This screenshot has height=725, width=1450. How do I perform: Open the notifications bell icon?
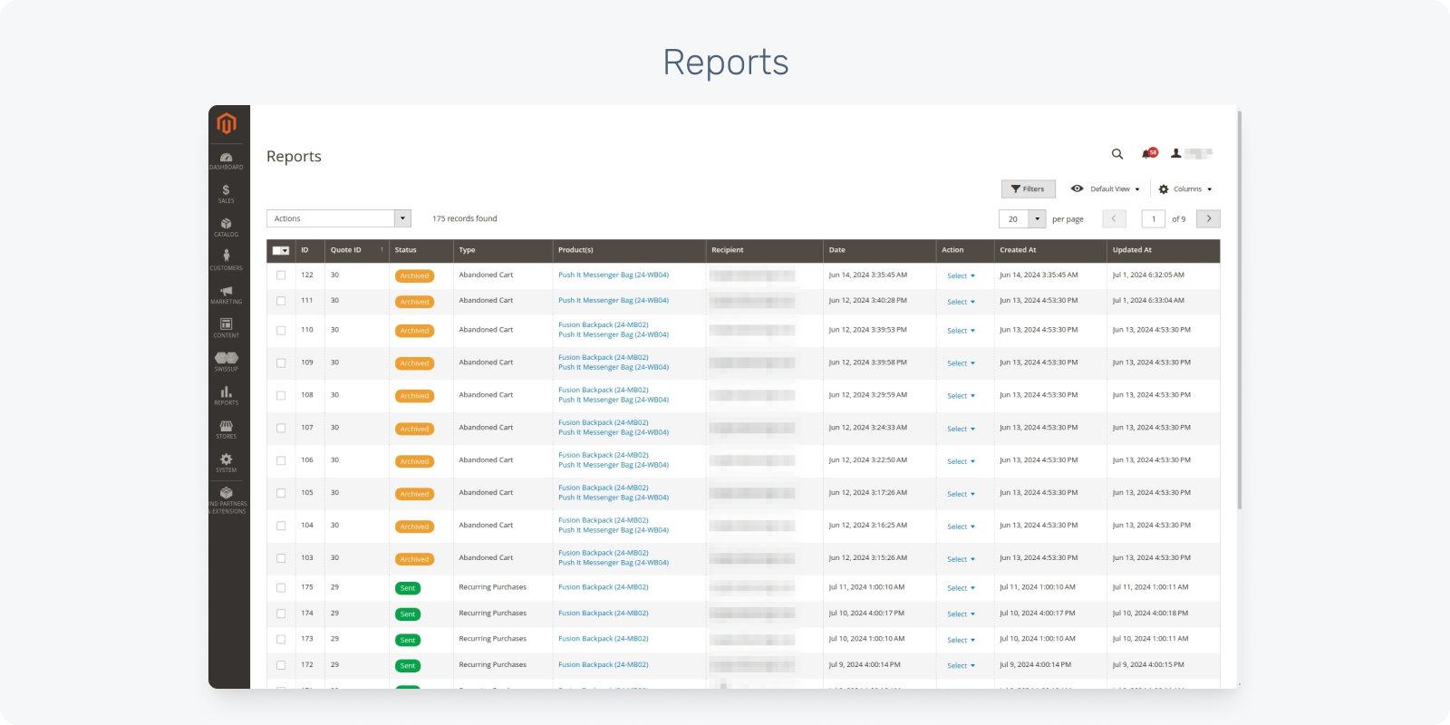pyautogui.click(x=1148, y=154)
